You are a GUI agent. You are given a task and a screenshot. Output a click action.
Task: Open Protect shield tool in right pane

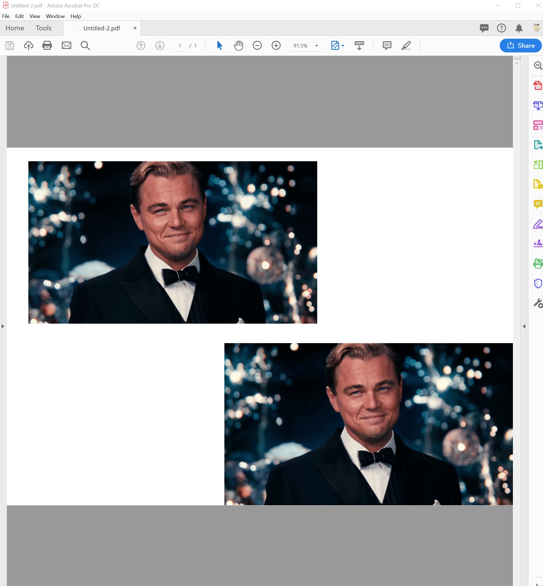[538, 284]
